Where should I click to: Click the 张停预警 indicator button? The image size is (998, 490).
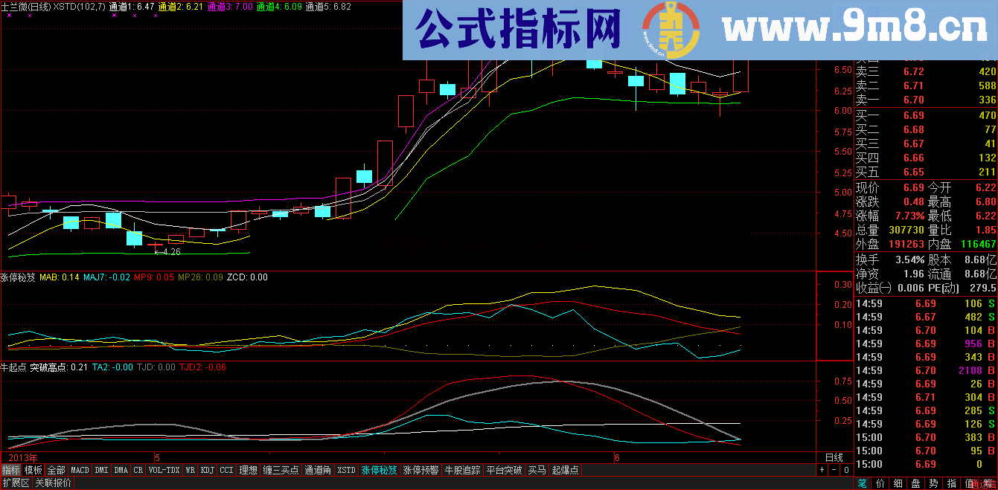click(x=420, y=470)
